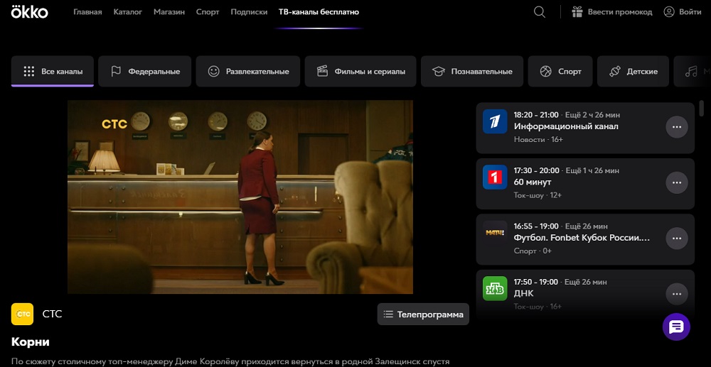
Task: Open options menu for Информационный канал
Action: point(676,127)
